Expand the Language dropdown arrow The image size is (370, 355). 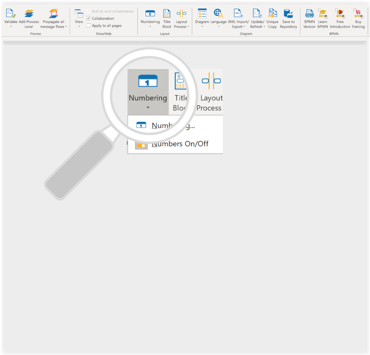[219, 27]
